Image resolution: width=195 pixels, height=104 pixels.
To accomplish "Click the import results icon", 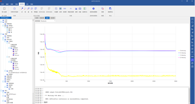I will click(4, 9).
